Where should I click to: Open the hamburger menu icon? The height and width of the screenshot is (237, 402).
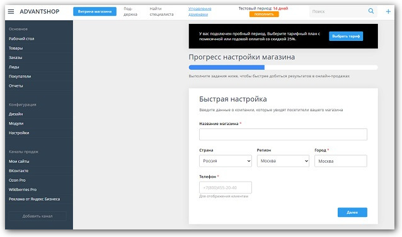(x=11, y=11)
